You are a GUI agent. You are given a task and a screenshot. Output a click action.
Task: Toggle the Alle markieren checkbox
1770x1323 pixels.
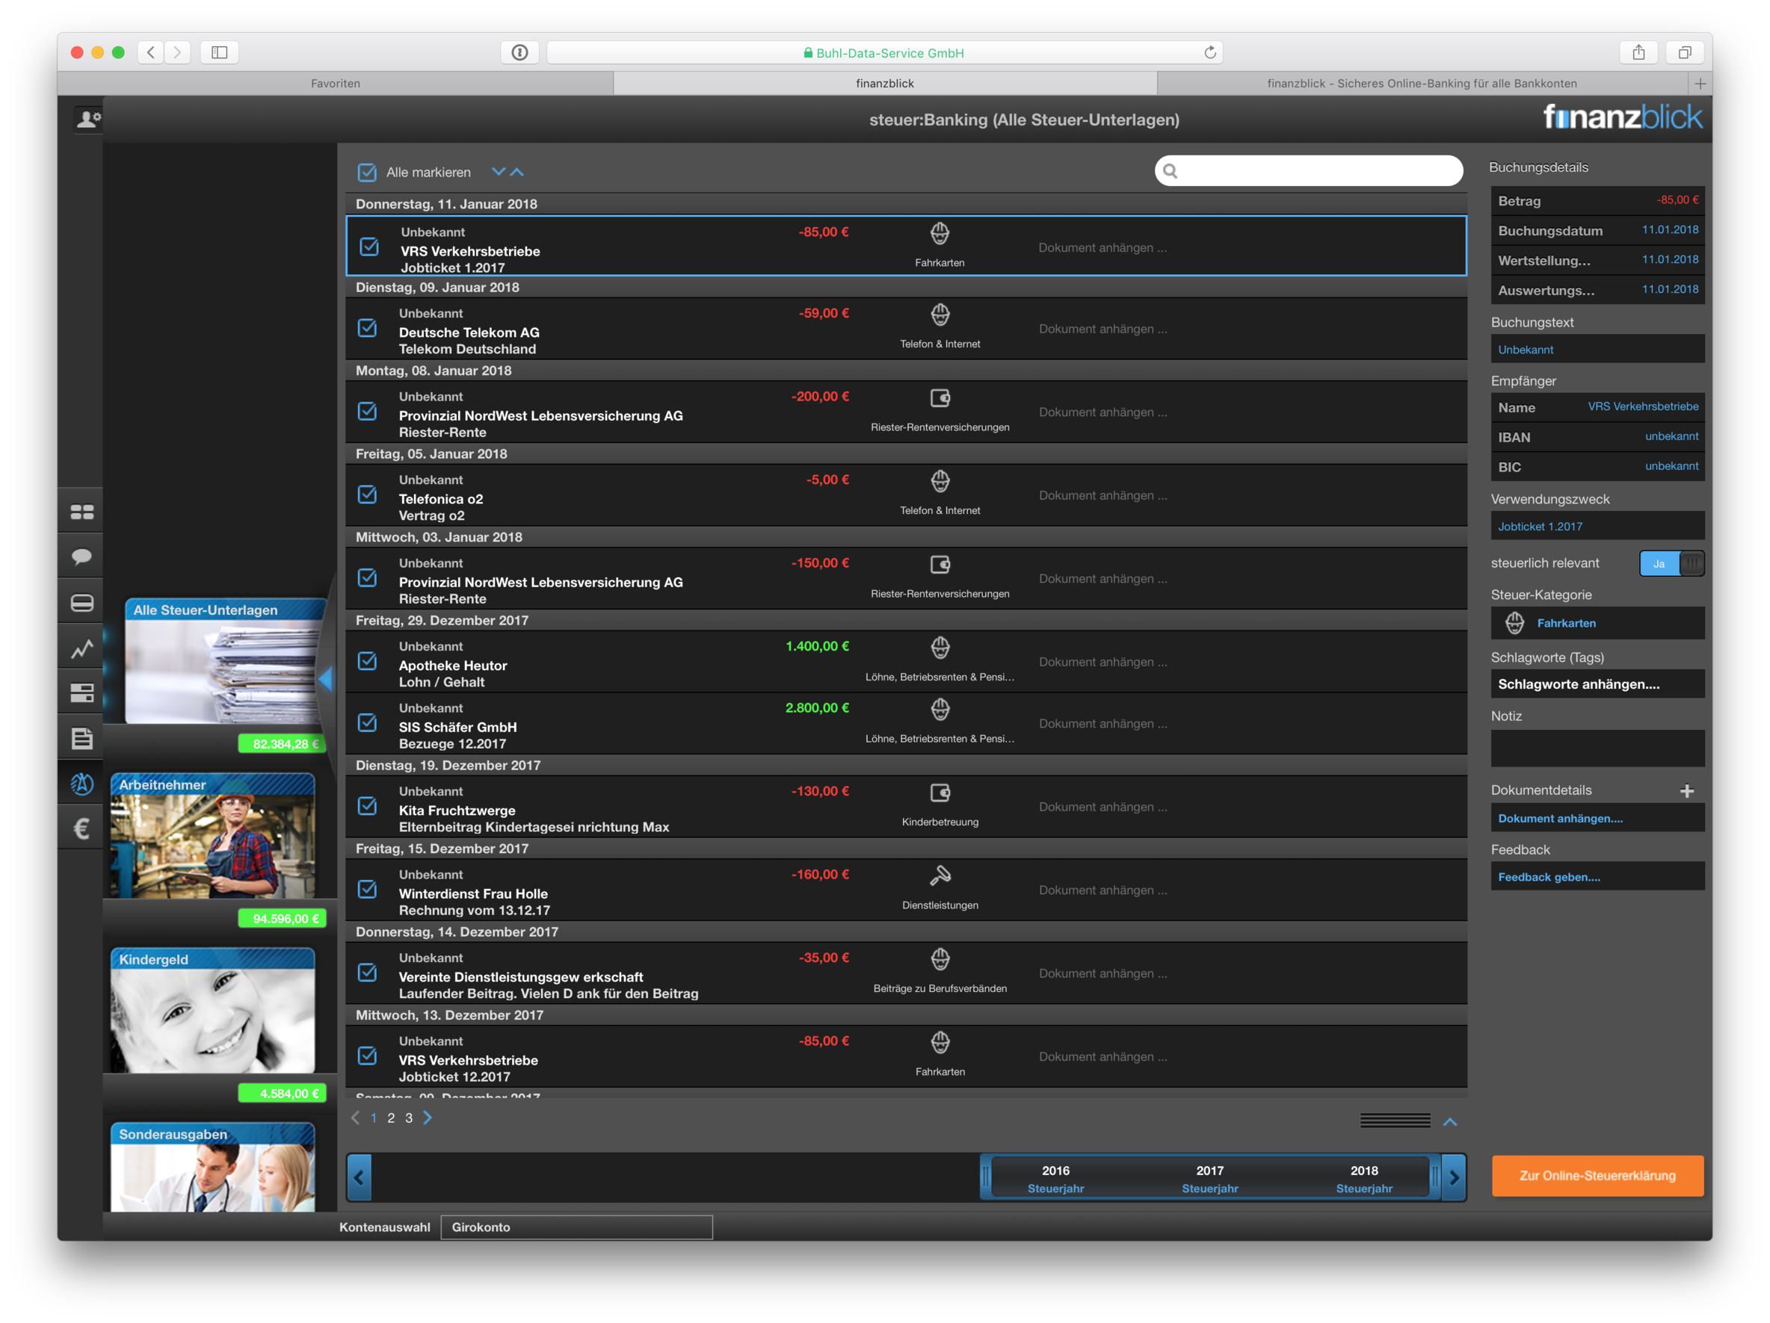pos(367,172)
